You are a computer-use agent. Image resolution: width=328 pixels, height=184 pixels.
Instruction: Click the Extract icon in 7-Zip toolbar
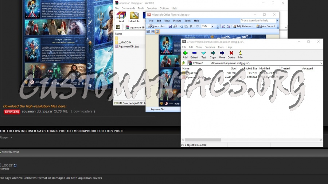click(x=194, y=53)
